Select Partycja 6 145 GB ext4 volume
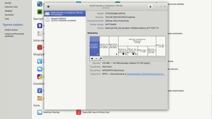This screenshot has width=212, height=119. pyautogui.click(x=123, y=51)
